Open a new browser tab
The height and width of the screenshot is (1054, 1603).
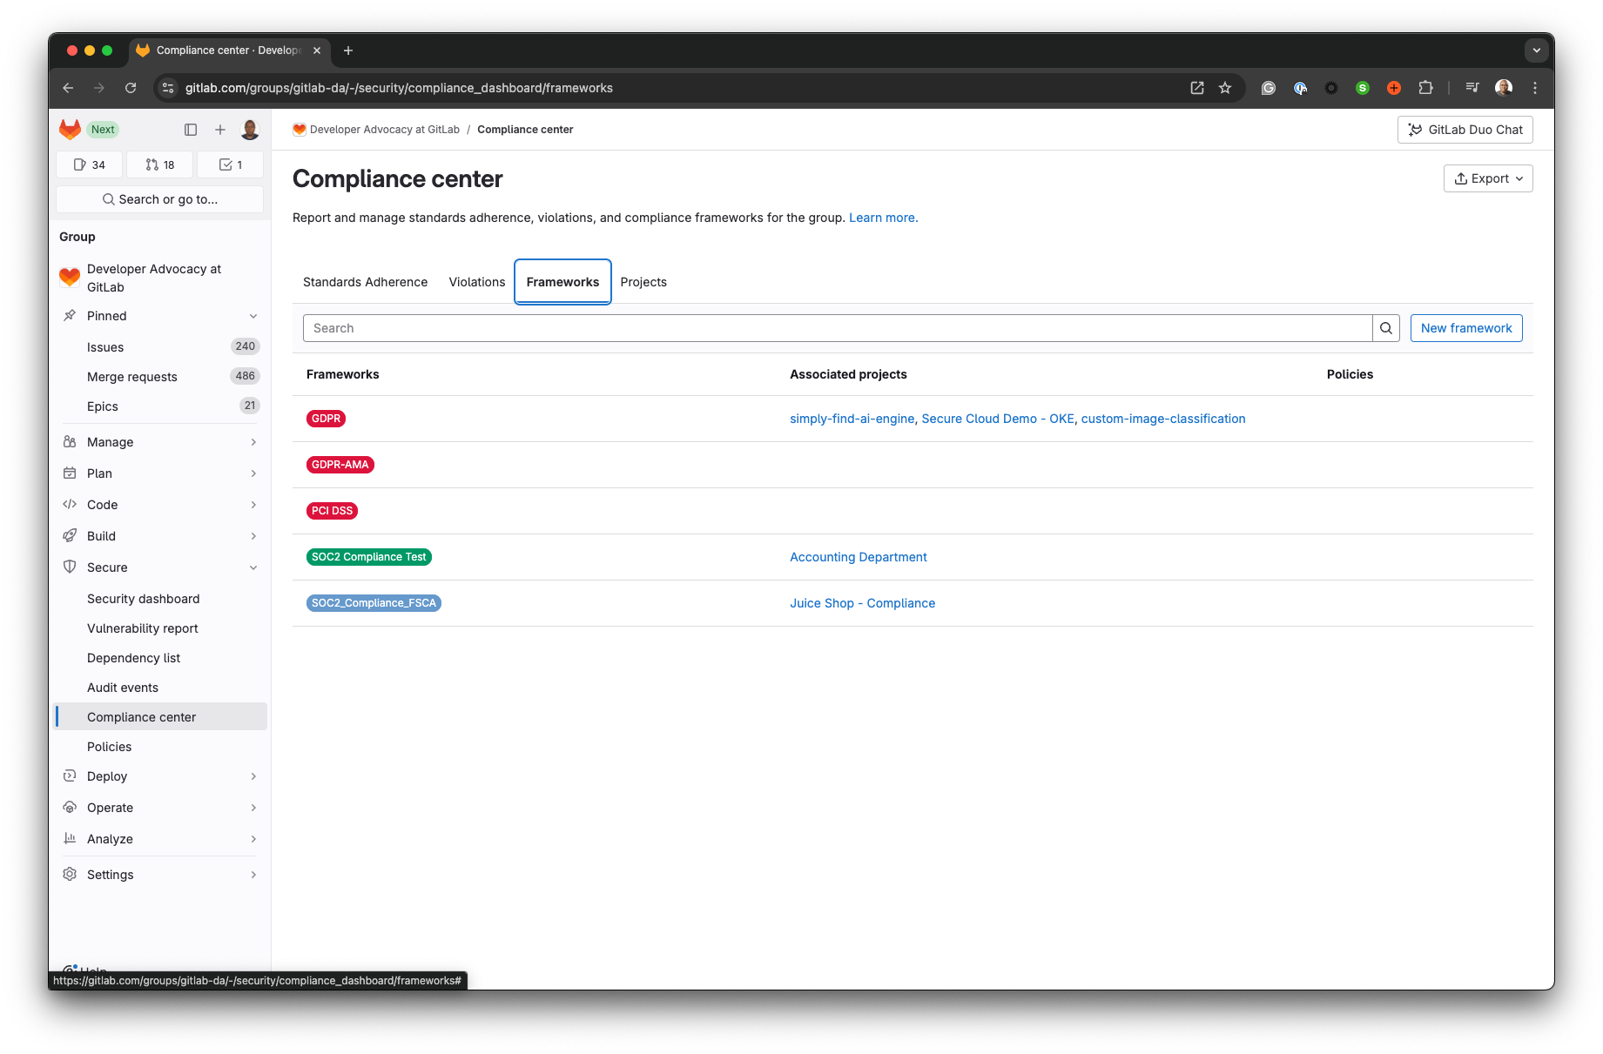coord(348,50)
